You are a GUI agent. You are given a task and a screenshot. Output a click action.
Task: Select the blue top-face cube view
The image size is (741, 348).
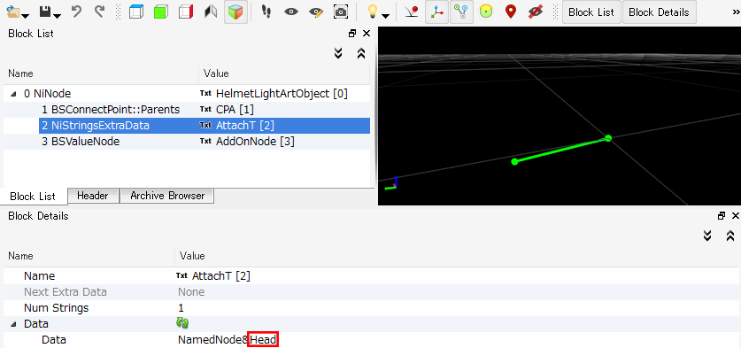click(136, 12)
